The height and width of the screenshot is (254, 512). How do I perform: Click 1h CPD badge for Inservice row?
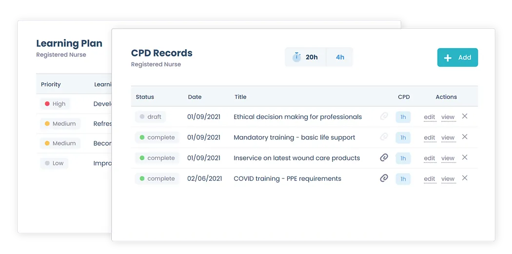pos(403,158)
